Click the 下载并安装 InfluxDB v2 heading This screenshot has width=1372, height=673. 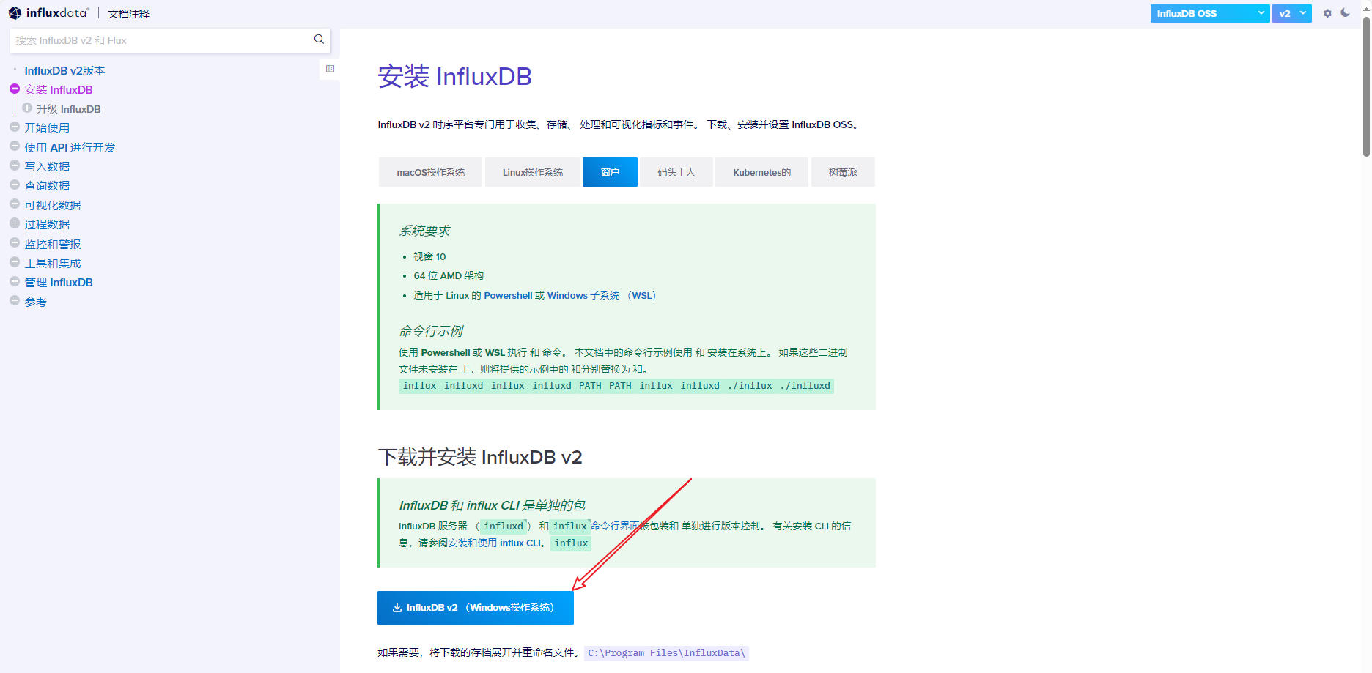click(x=480, y=457)
